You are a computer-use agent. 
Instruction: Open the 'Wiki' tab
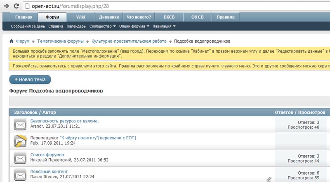click(80, 17)
